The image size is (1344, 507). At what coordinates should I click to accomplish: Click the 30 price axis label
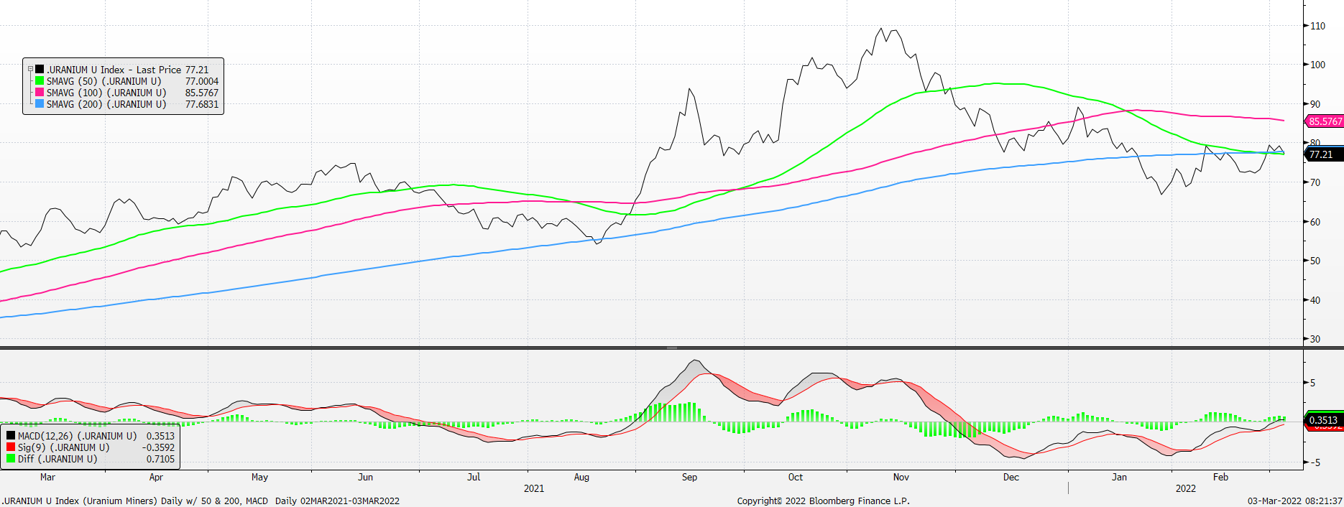[x=1315, y=339]
